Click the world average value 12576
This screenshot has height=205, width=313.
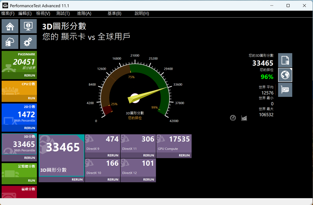point(267,93)
